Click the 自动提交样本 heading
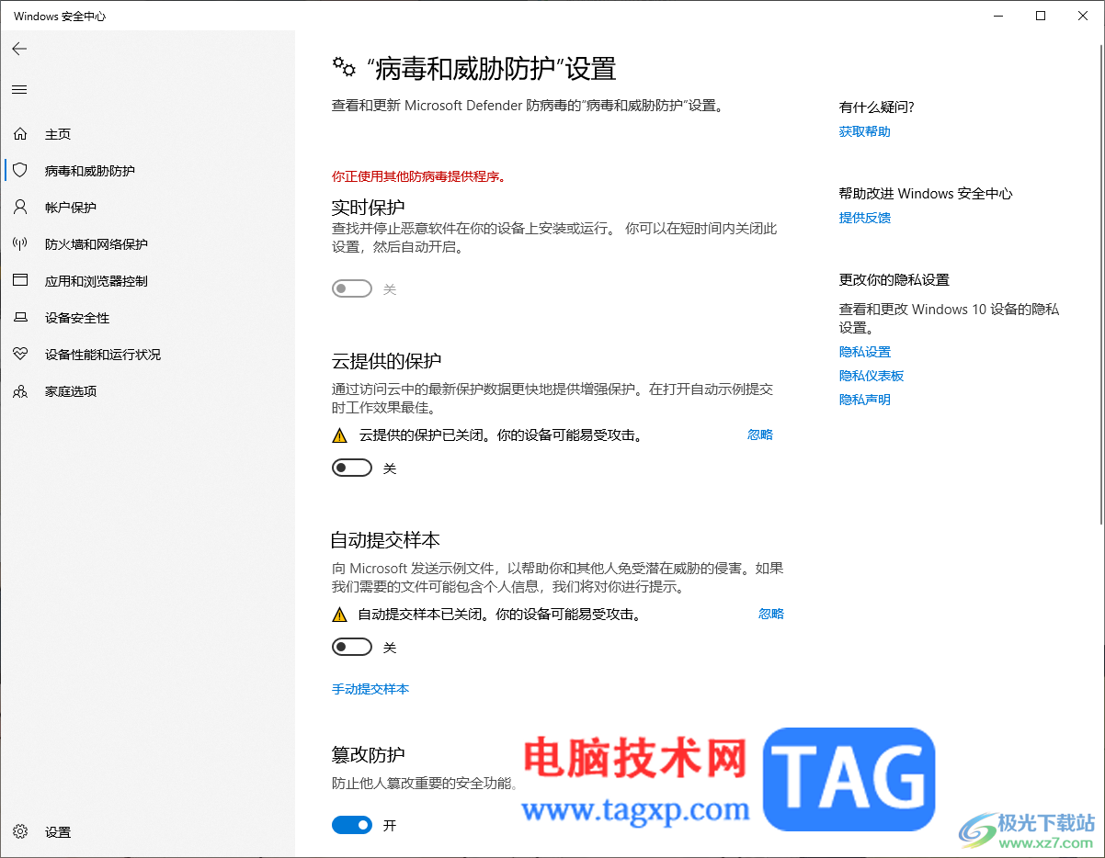Image resolution: width=1105 pixels, height=858 pixels. tap(387, 539)
